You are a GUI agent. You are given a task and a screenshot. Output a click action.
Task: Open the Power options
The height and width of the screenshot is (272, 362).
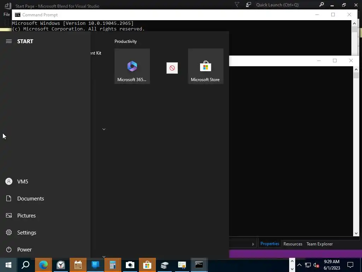(x=45, y=250)
